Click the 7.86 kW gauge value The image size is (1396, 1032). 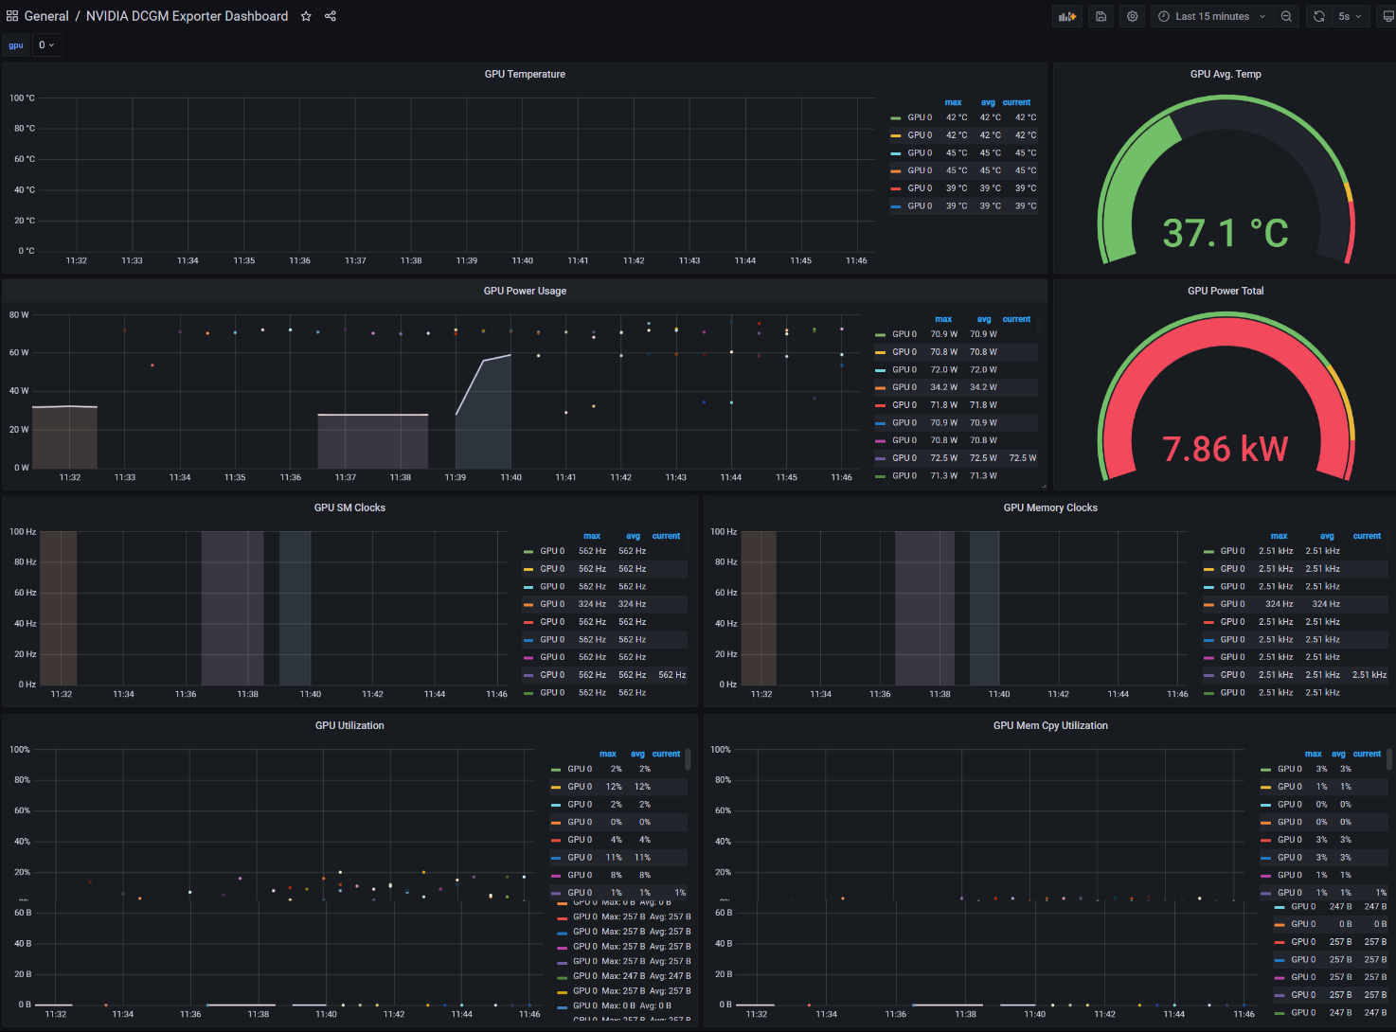[1226, 449]
